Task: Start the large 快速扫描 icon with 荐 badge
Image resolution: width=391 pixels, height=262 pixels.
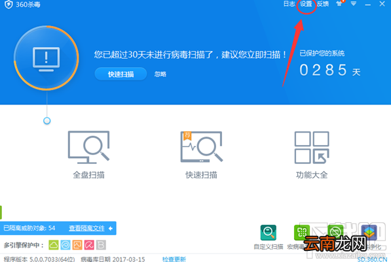Action: [x=202, y=147]
